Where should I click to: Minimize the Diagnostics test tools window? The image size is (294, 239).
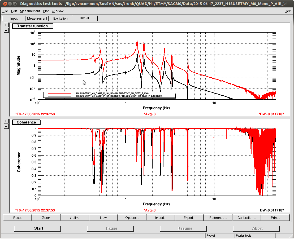click(x=10, y=3)
